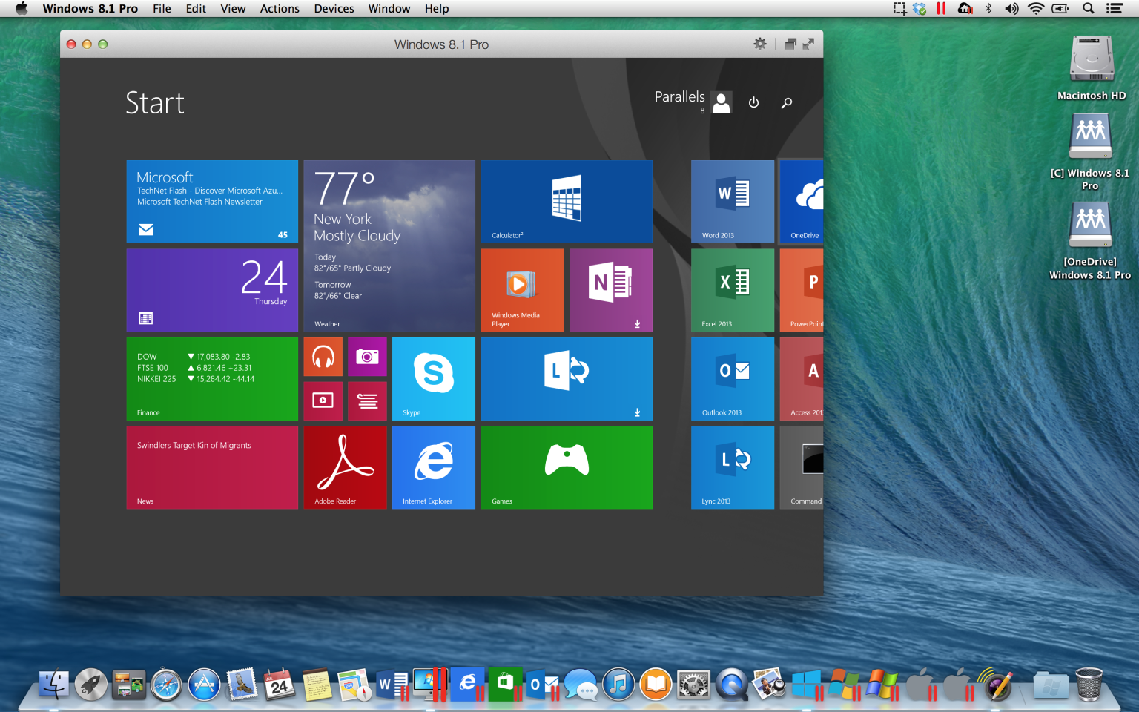1139x712 pixels.
Task: Open Adobe Reader
Action: pos(345,467)
